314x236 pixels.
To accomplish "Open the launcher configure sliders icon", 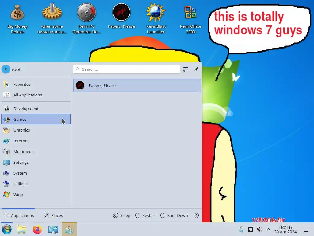I will point(186,69).
